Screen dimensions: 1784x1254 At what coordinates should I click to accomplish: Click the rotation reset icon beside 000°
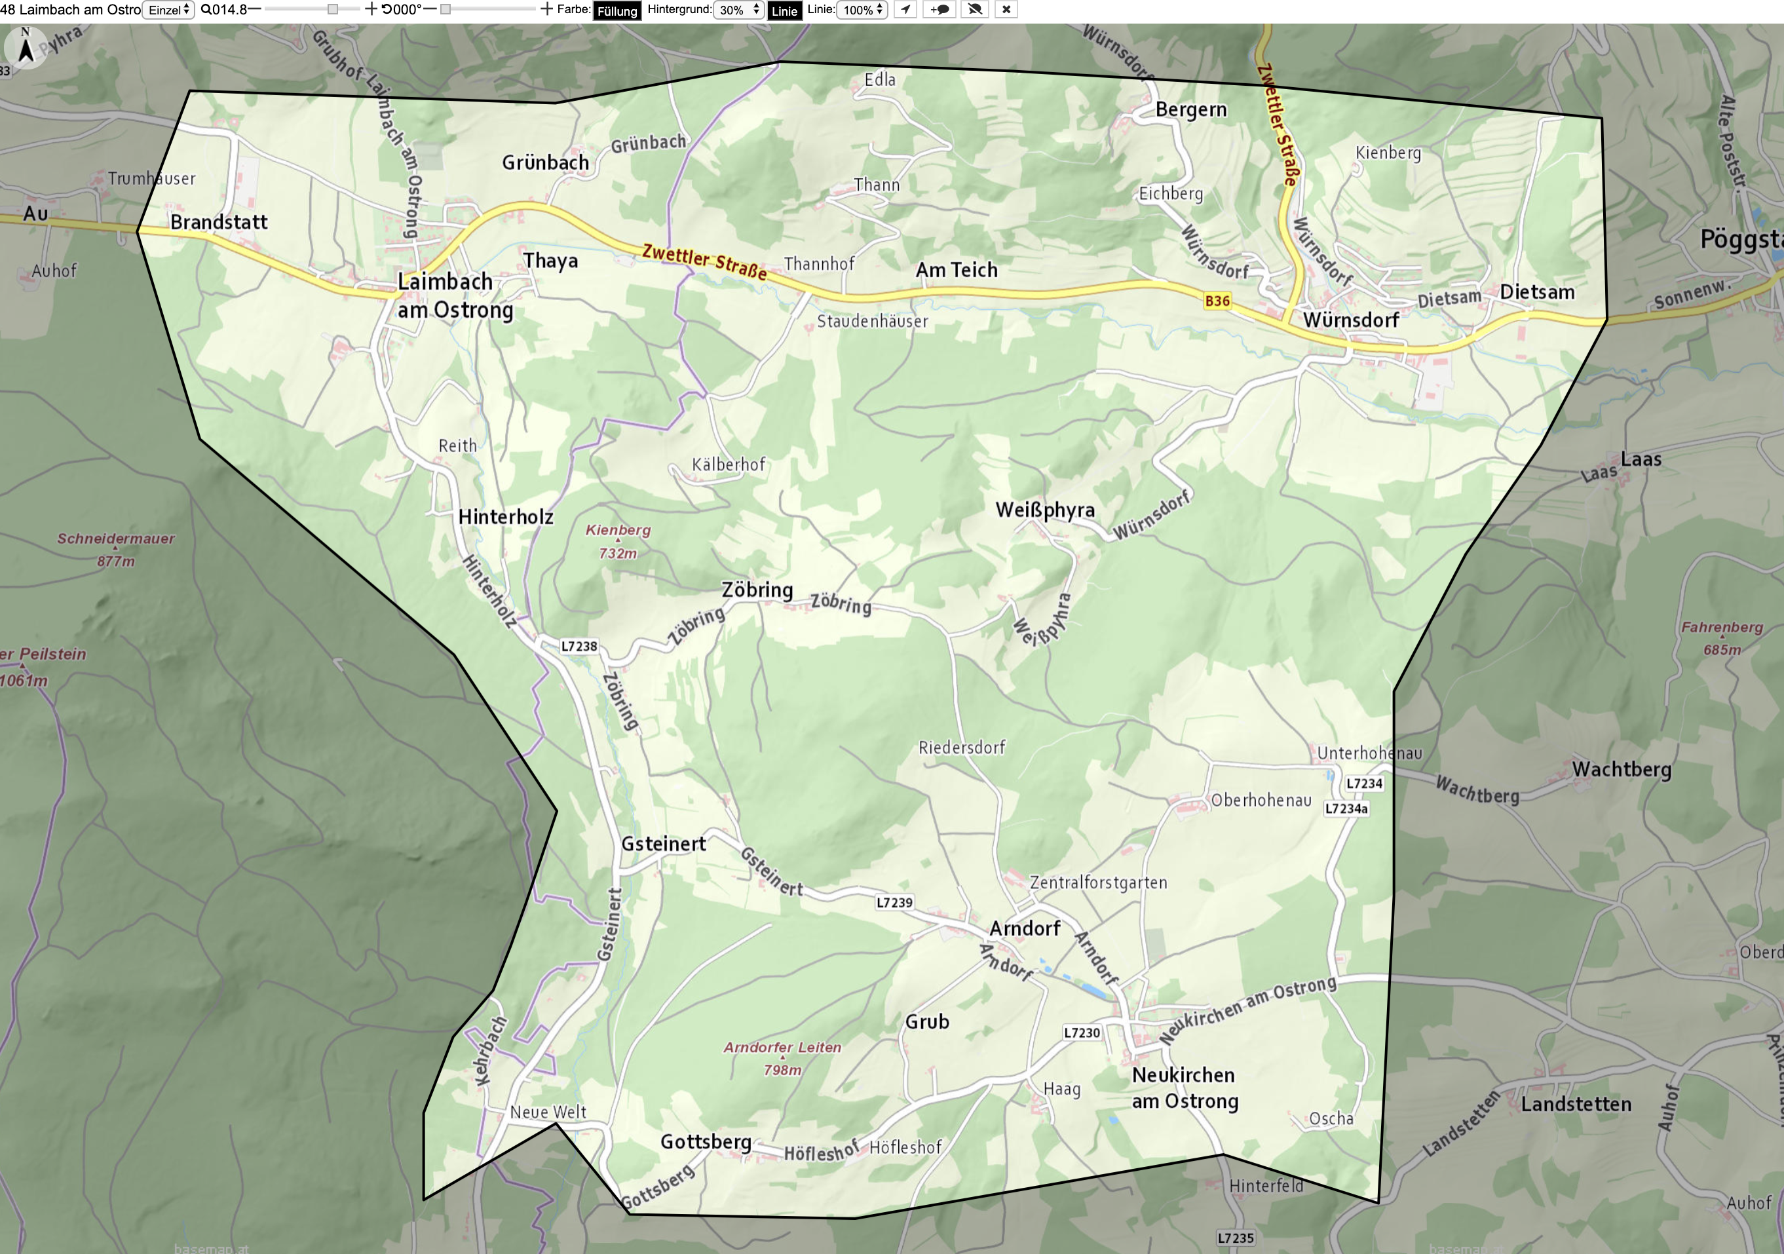coord(387,9)
